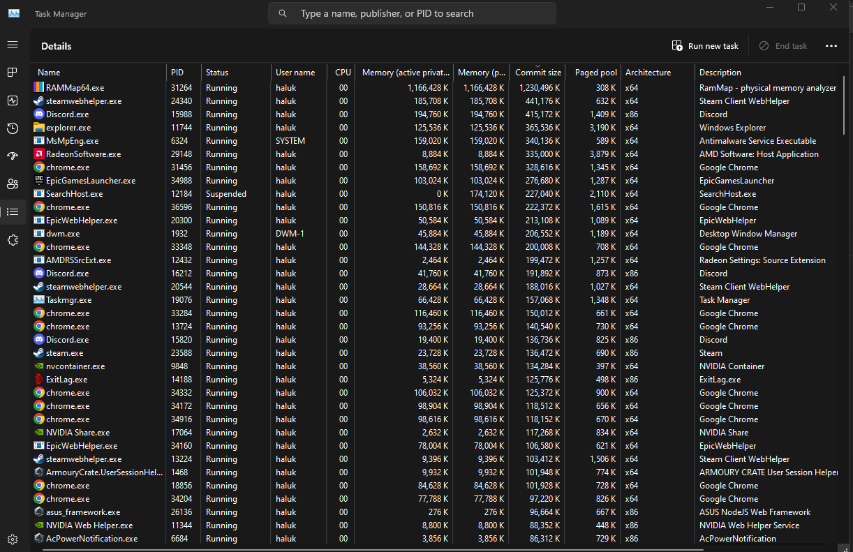Sort by Description column header
Screen dimensions: 853x552
(x=766, y=73)
